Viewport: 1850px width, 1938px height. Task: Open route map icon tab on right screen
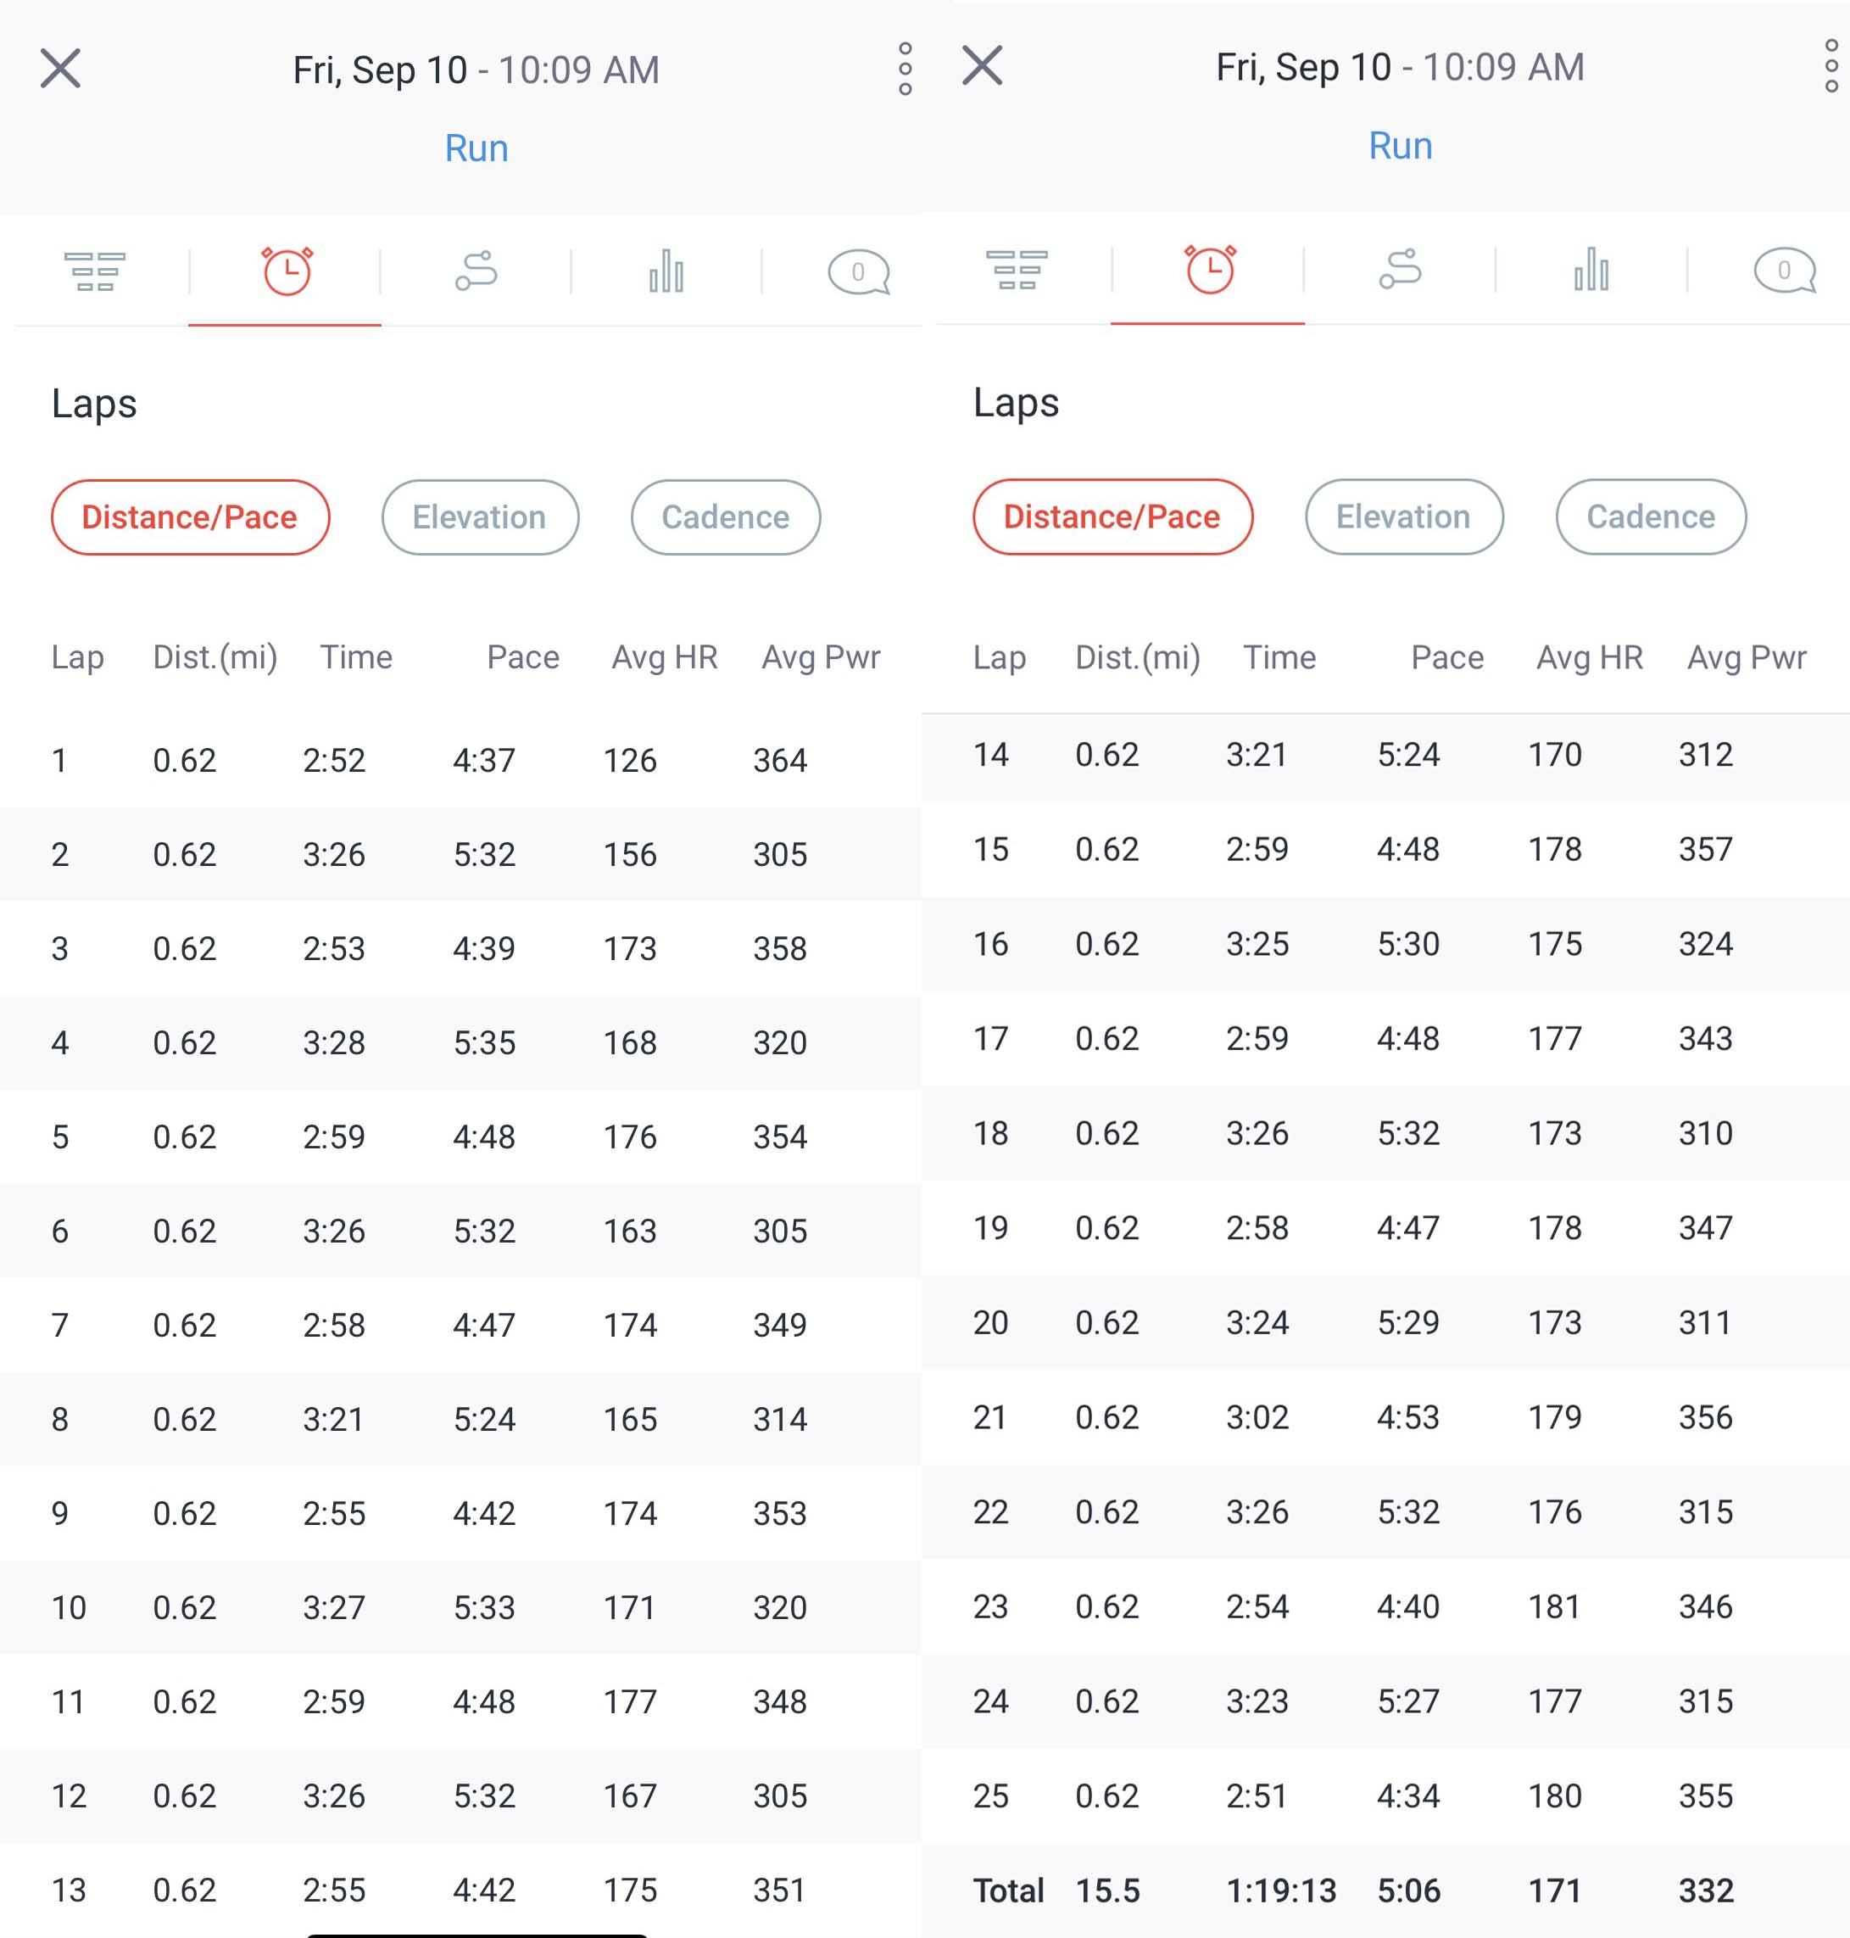(1401, 269)
